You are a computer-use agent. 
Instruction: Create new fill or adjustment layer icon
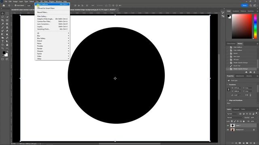pyautogui.click(x=244, y=143)
